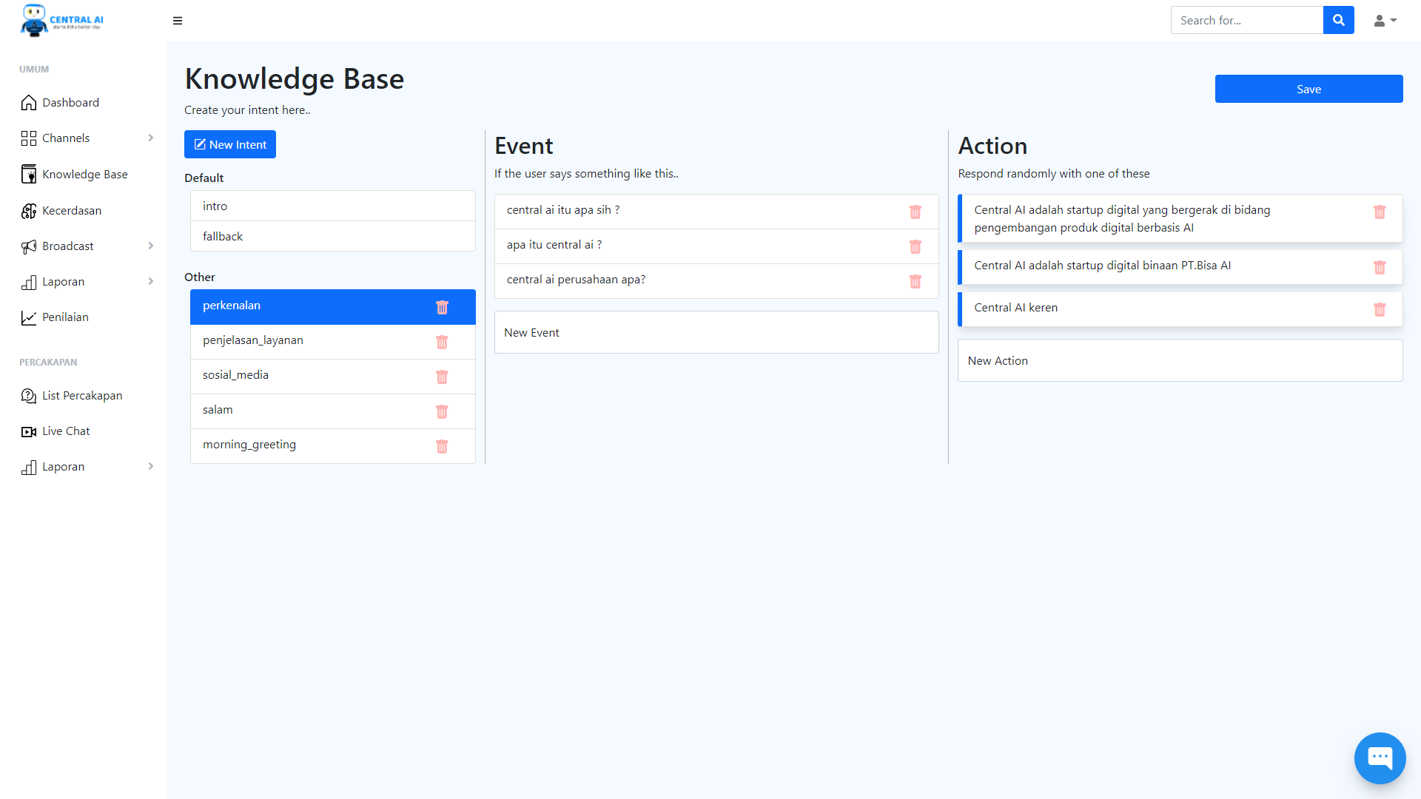Click event text 'central ai itu apa sih ?'
This screenshot has width=1421, height=799.
[x=563, y=210]
